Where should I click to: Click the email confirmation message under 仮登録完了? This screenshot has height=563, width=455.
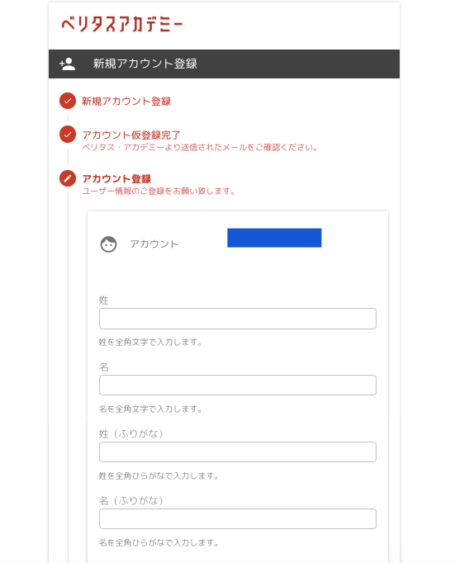(x=200, y=147)
